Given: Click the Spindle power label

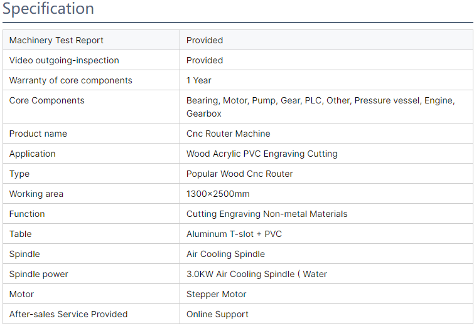Looking at the screenshot, I should pyautogui.click(x=39, y=274).
